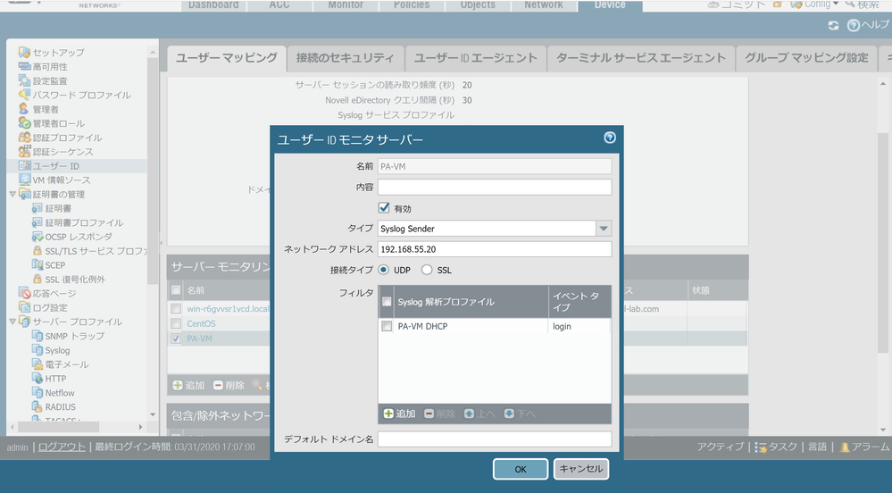The height and width of the screenshot is (493, 892).
Task: Click the 内容 input field
Action: [495, 188]
